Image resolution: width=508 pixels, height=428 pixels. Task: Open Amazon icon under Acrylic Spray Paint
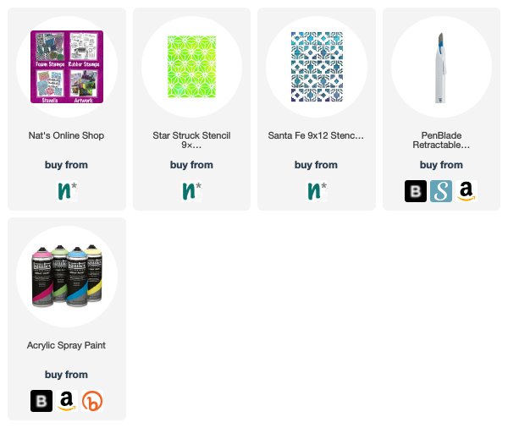tap(67, 401)
